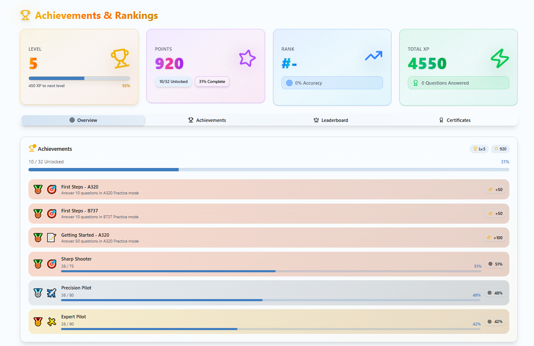
Task: Click the Level XP progress bar
Action: (x=79, y=78)
